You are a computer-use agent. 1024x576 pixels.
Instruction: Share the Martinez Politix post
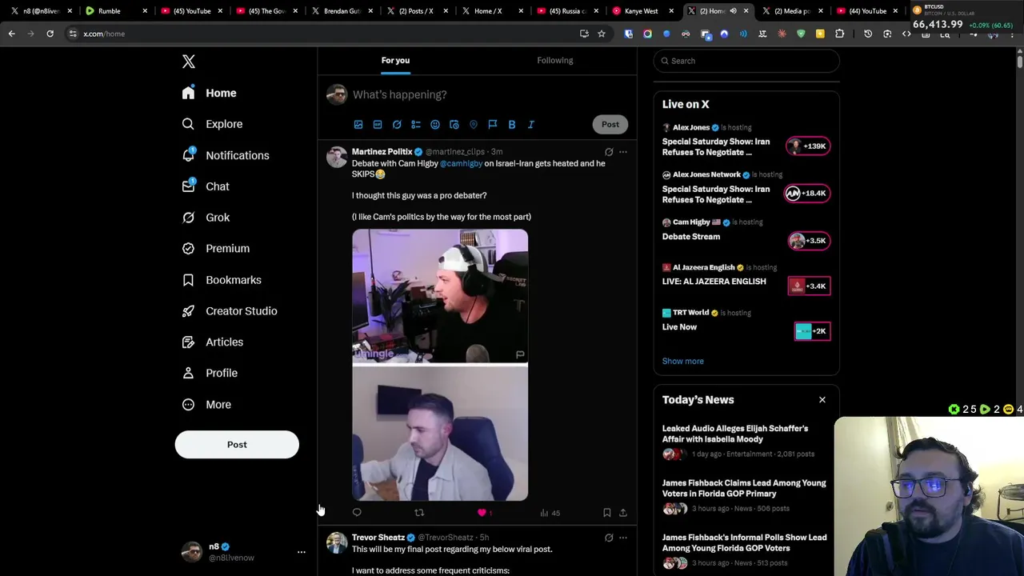tap(623, 513)
